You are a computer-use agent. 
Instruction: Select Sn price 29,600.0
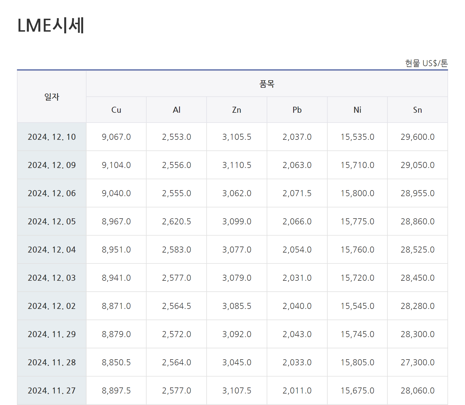[417, 137]
